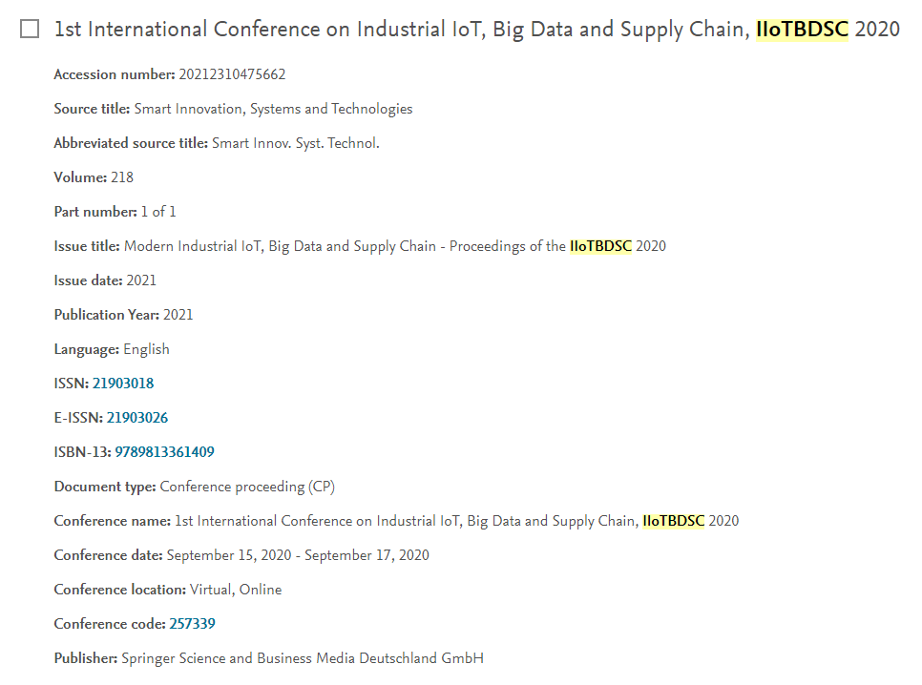Open the 1st International Conference on Industrial IoT title
The image size is (922, 685).
[x=477, y=30]
